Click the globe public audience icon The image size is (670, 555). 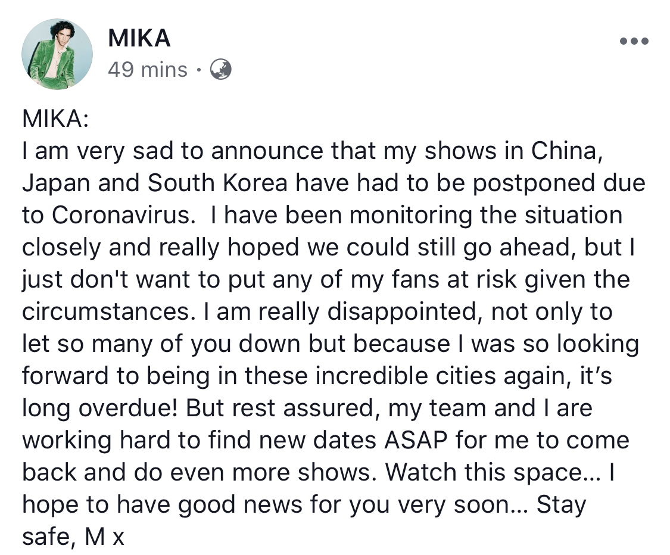221,70
